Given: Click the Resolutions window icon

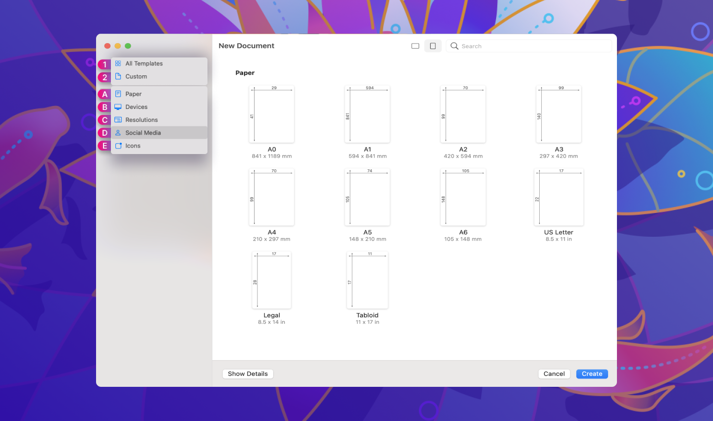Looking at the screenshot, I should click(x=118, y=119).
